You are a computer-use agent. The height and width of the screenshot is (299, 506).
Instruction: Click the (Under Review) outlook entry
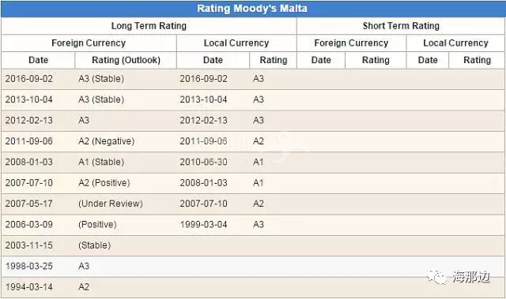point(111,204)
